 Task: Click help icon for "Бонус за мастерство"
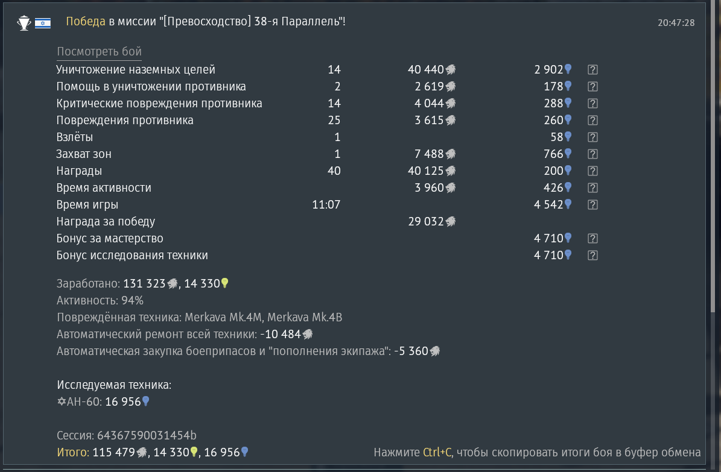[x=592, y=239]
